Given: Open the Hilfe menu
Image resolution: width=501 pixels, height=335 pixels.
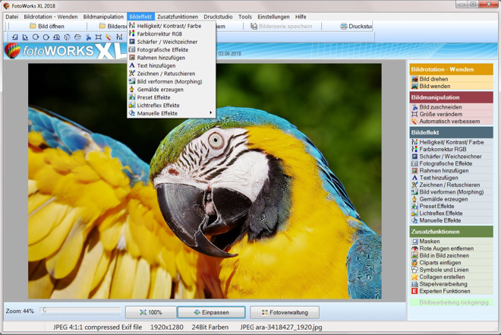Looking at the screenshot, I should click(x=301, y=17).
